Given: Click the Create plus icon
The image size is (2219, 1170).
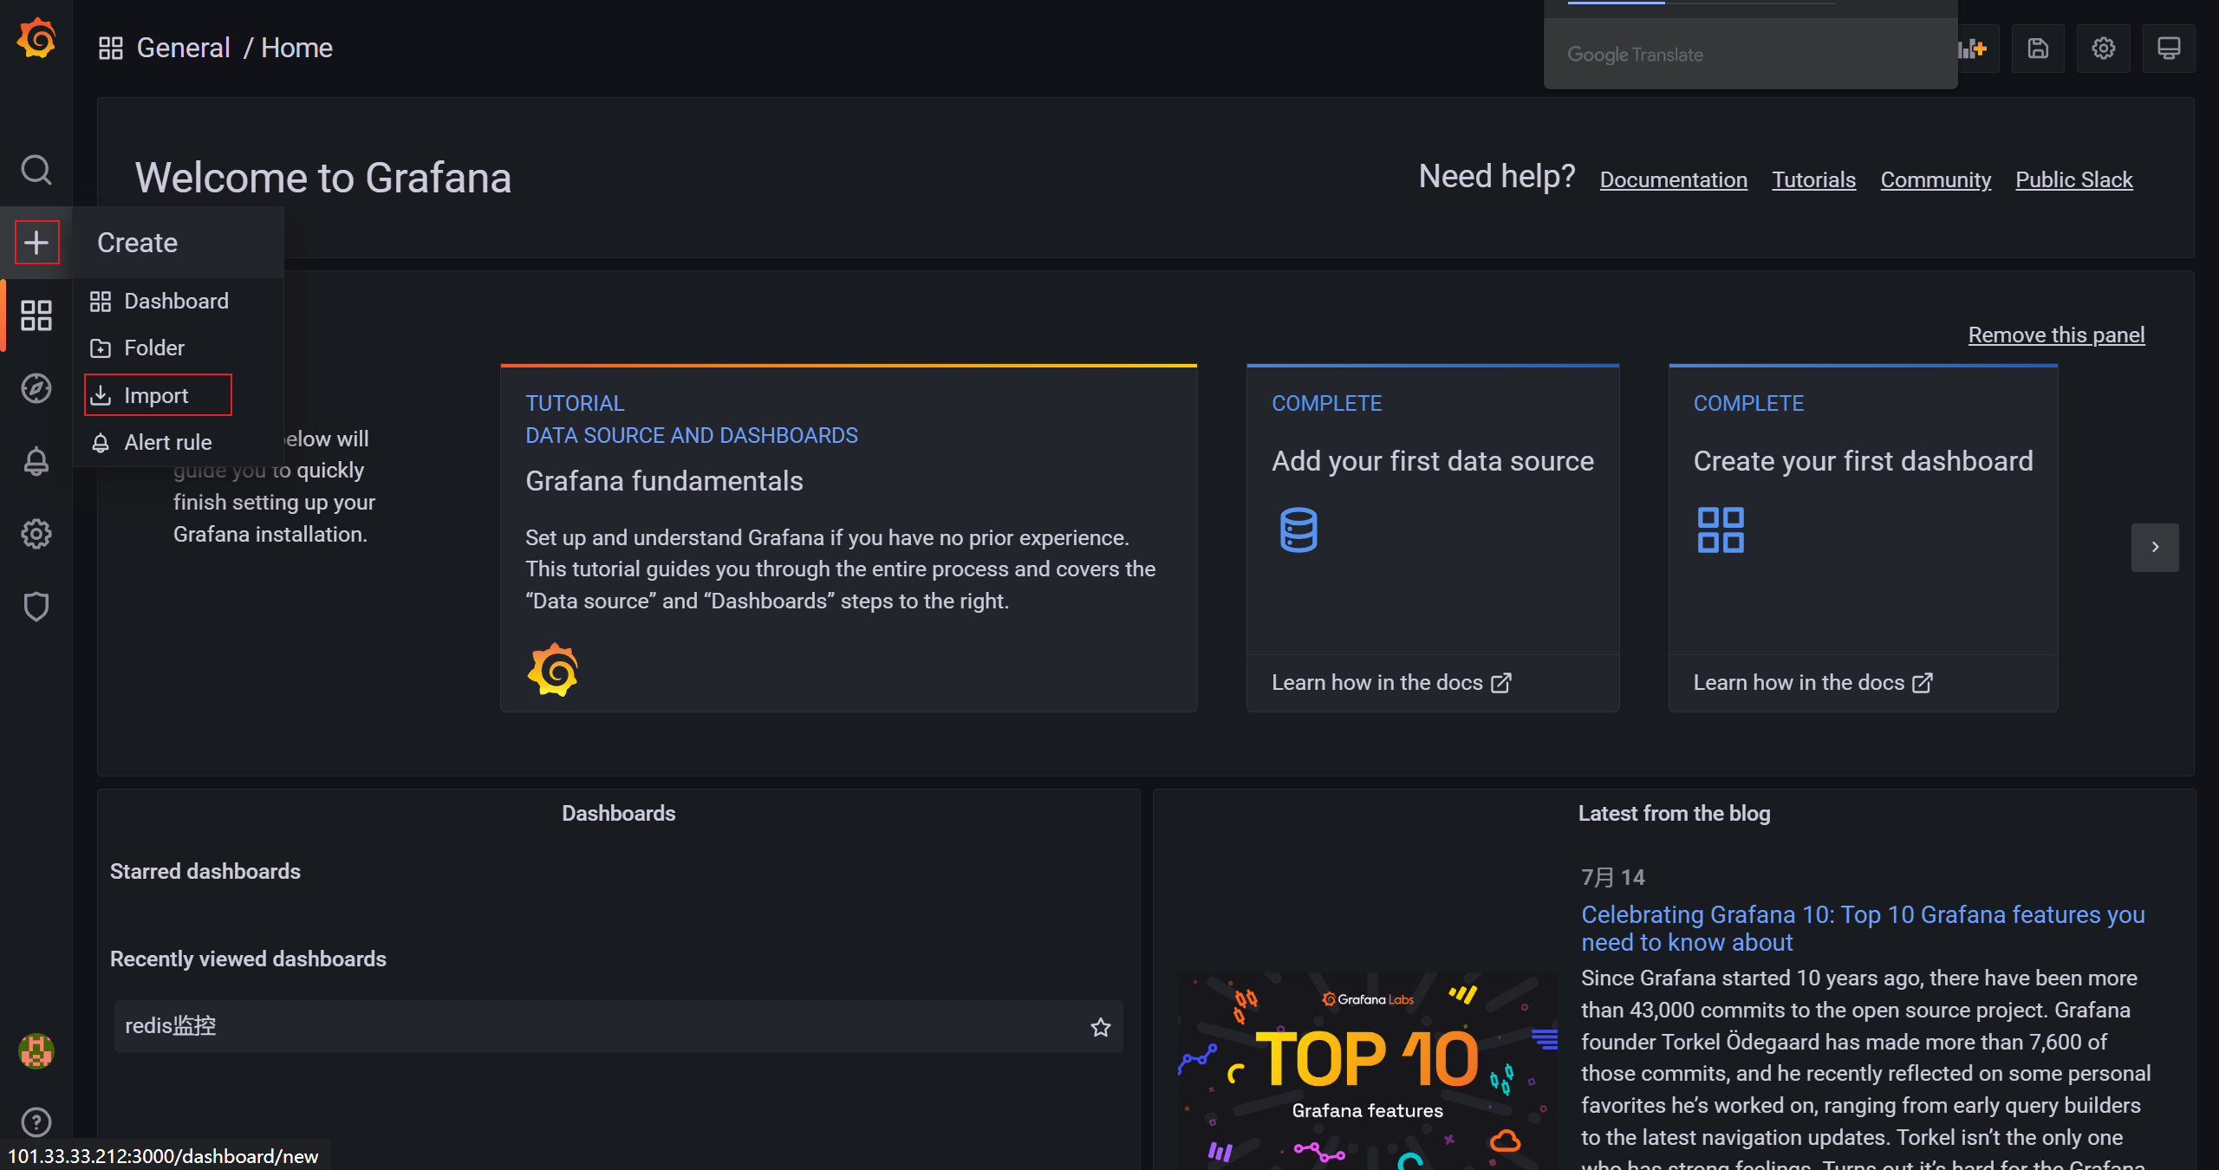Looking at the screenshot, I should point(36,242).
